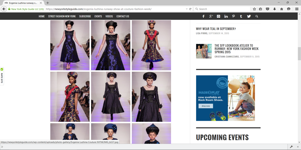Open the Google Plus social icon
The width and height of the screenshot is (301, 150).
pyautogui.click(x=211, y=16)
